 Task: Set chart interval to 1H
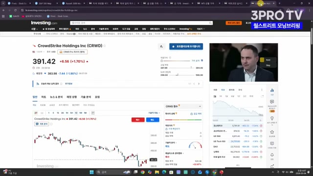pyautogui.click(x=67, y=113)
